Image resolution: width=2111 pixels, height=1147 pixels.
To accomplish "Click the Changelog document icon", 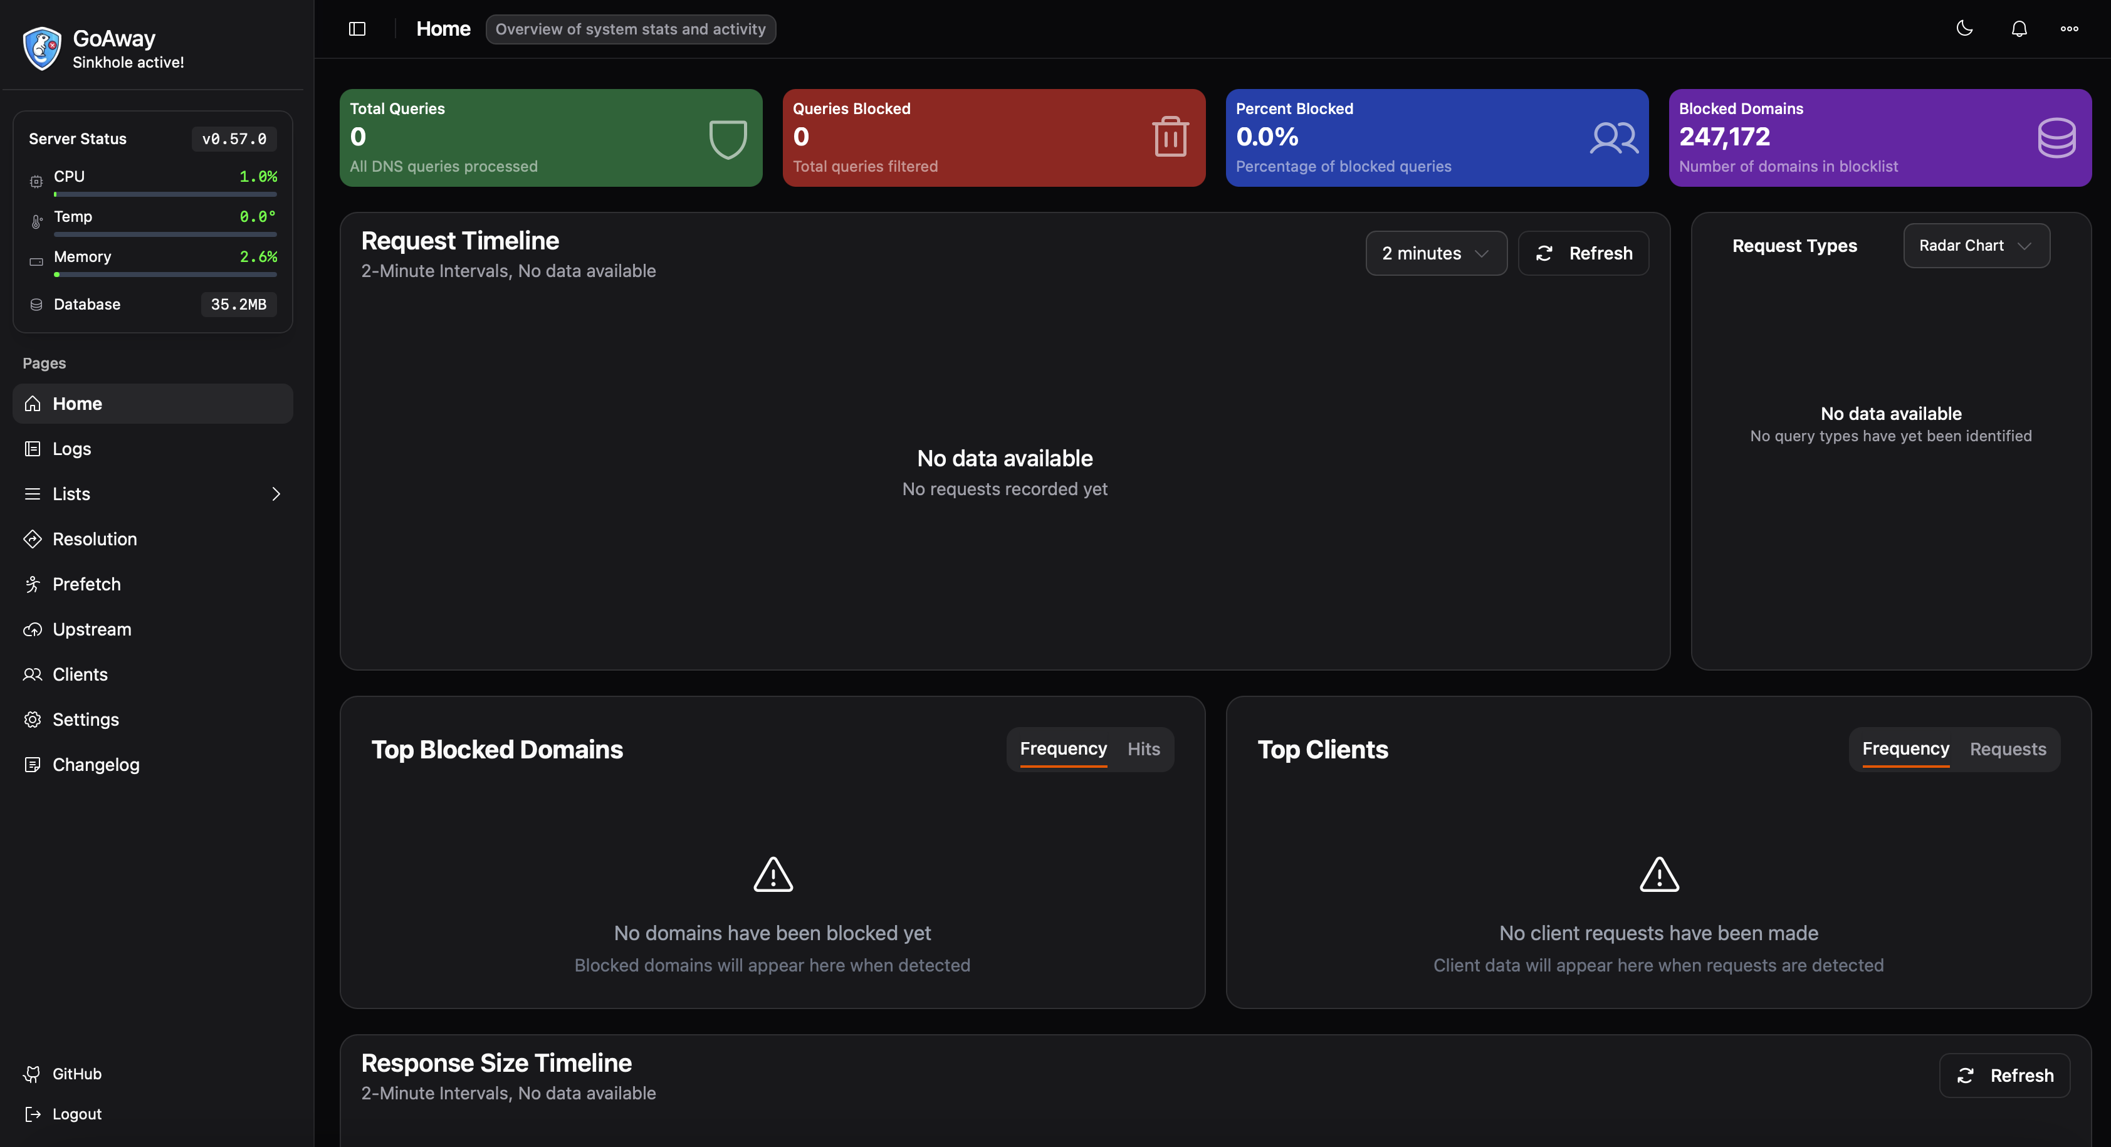I will (33, 765).
